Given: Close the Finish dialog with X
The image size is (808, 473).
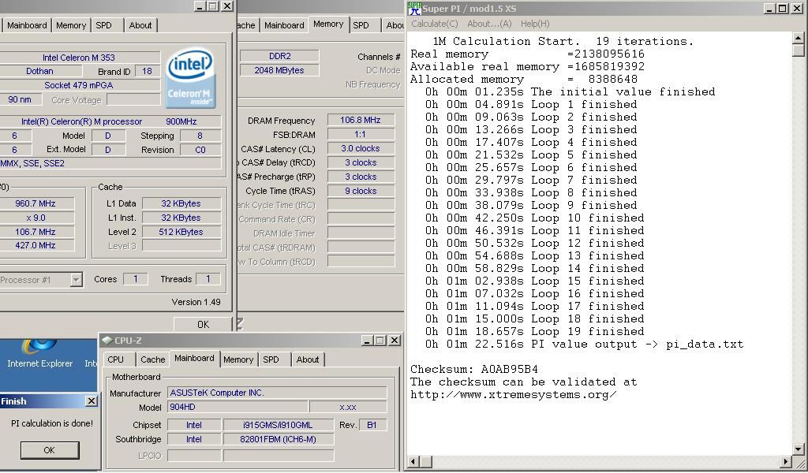Looking at the screenshot, I should coord(92,401).
